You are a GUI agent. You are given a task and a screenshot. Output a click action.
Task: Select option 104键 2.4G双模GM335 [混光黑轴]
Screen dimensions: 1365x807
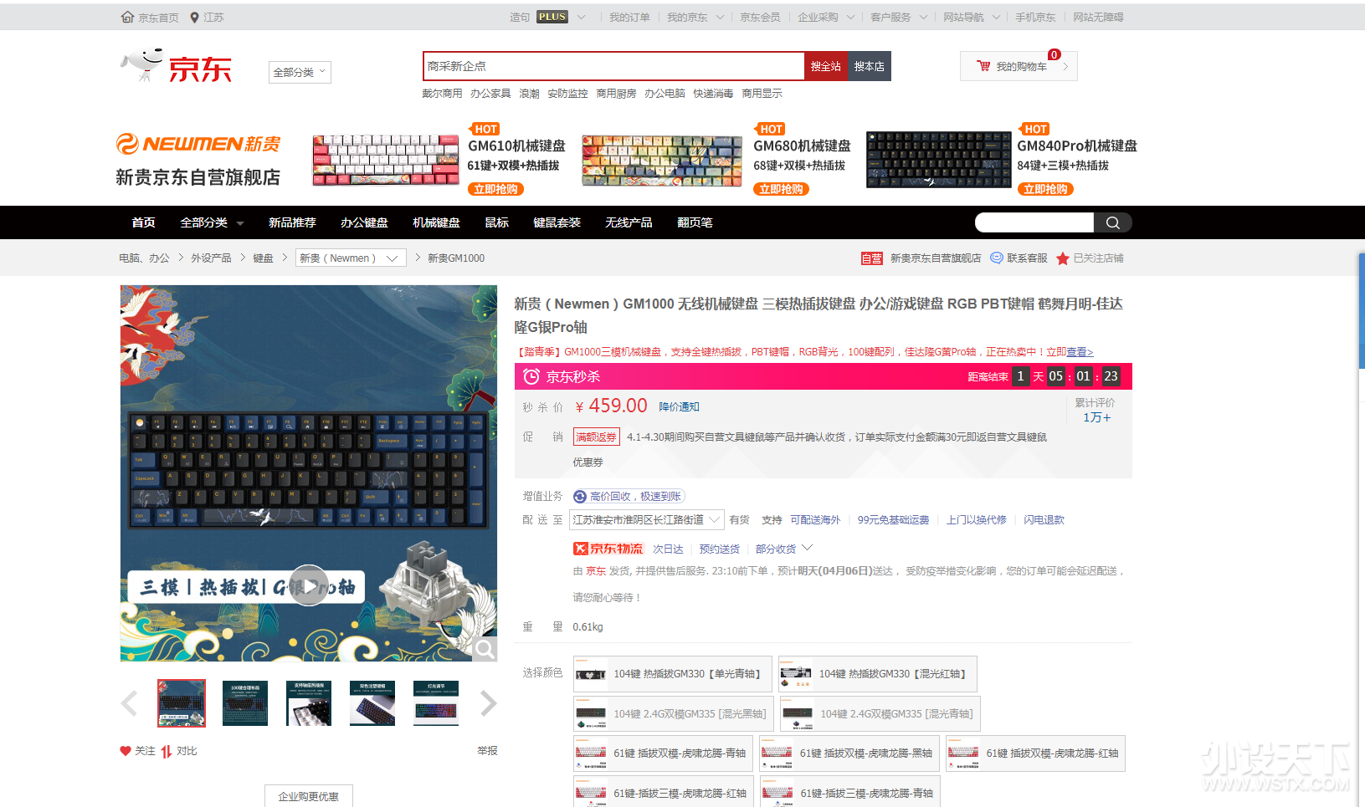pyautogui.click(x=673, y=714)
